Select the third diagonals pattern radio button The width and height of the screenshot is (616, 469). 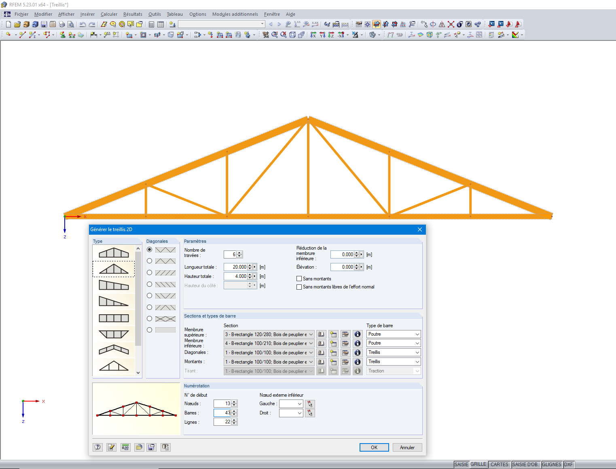pos(150,273)
